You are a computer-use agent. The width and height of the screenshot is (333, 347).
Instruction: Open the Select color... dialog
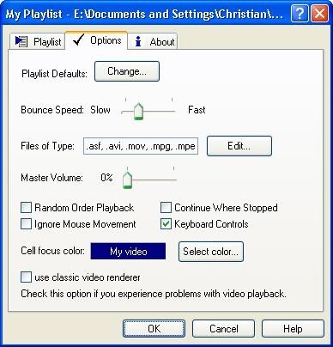(x=211, y=252)
